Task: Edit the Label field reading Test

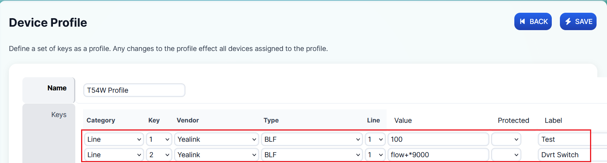Action: [564, 139]
